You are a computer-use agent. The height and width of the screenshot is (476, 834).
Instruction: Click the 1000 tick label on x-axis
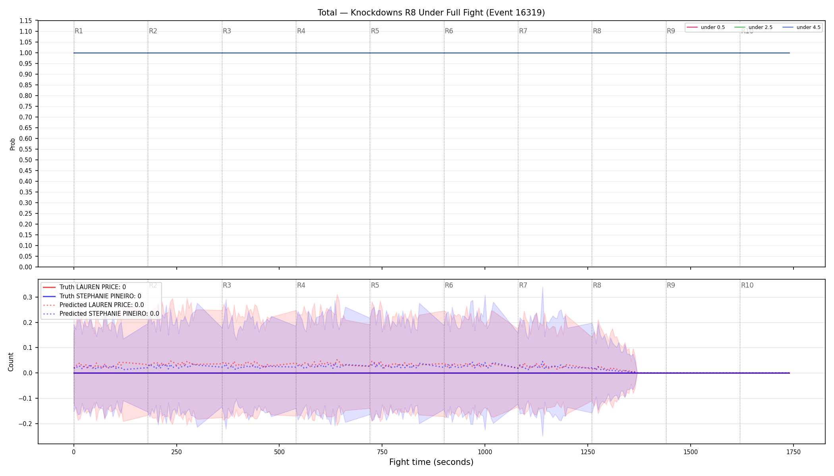(x=485, y=452)
